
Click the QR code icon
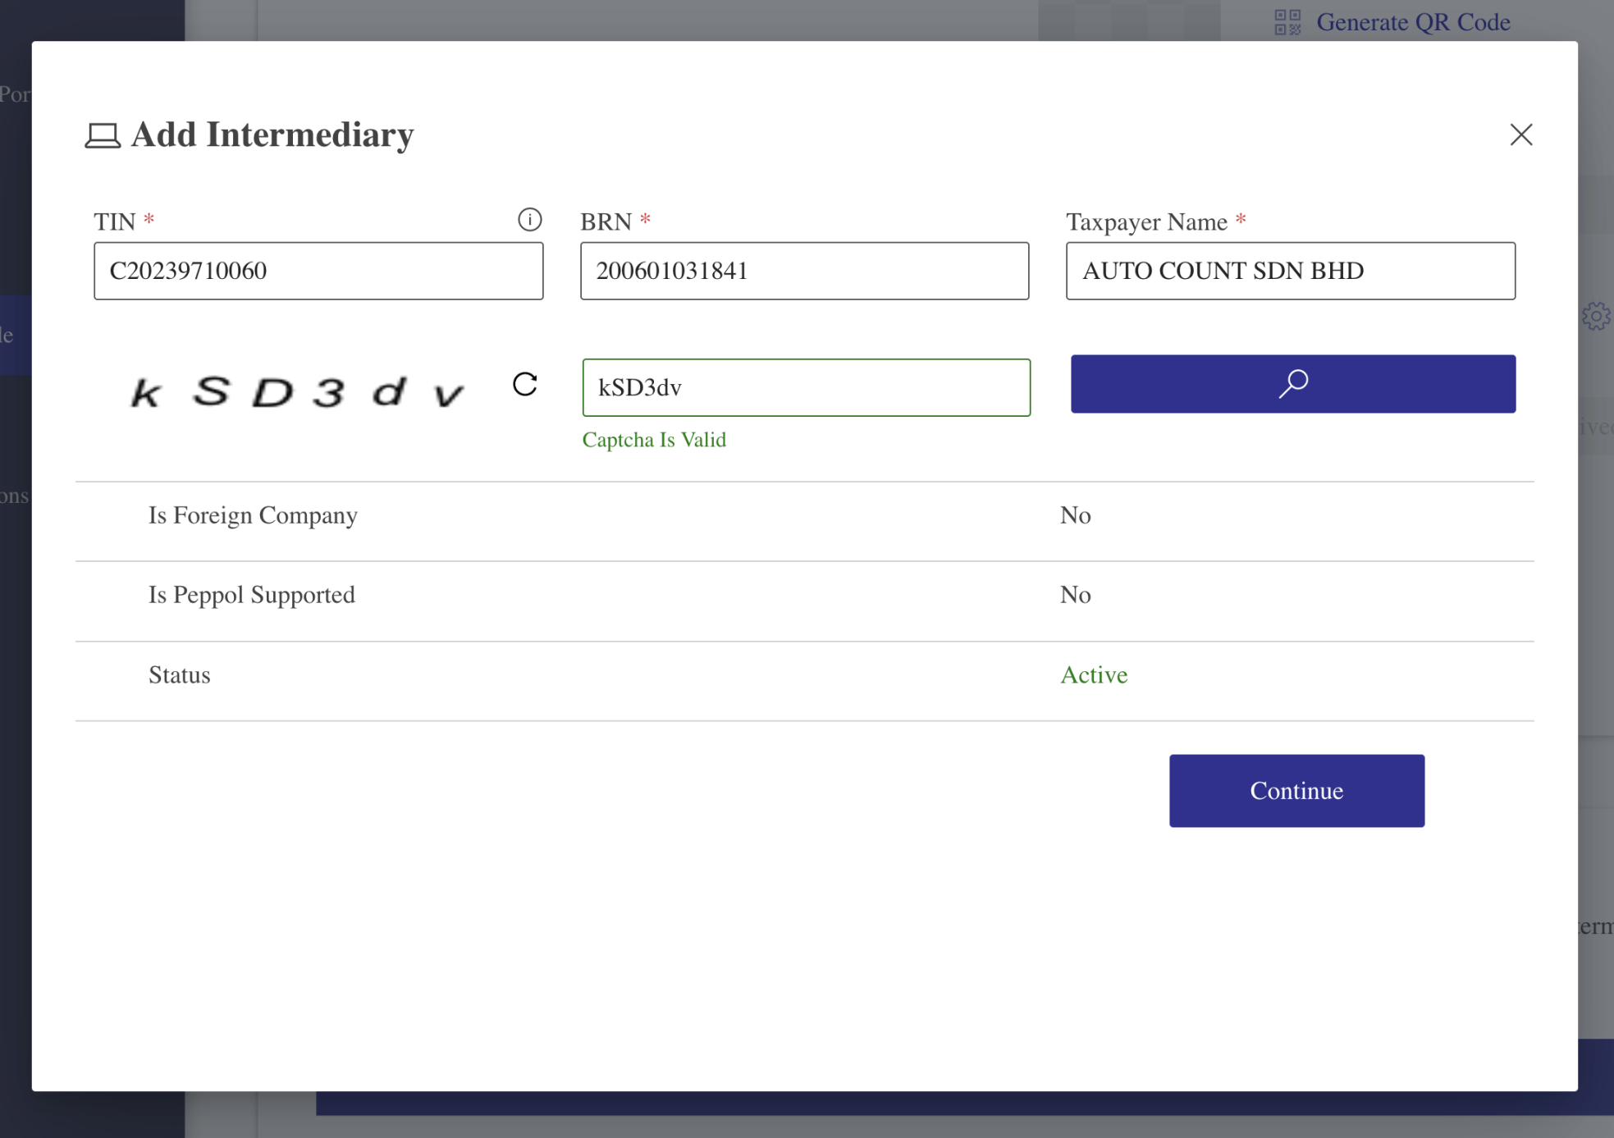point(1287,22)
